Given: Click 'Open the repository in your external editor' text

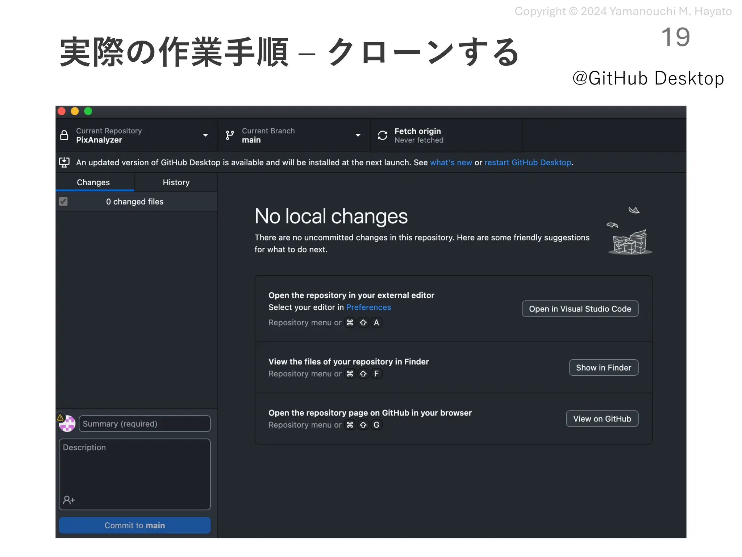Looking at the screenshot, I should pos(351,295).
